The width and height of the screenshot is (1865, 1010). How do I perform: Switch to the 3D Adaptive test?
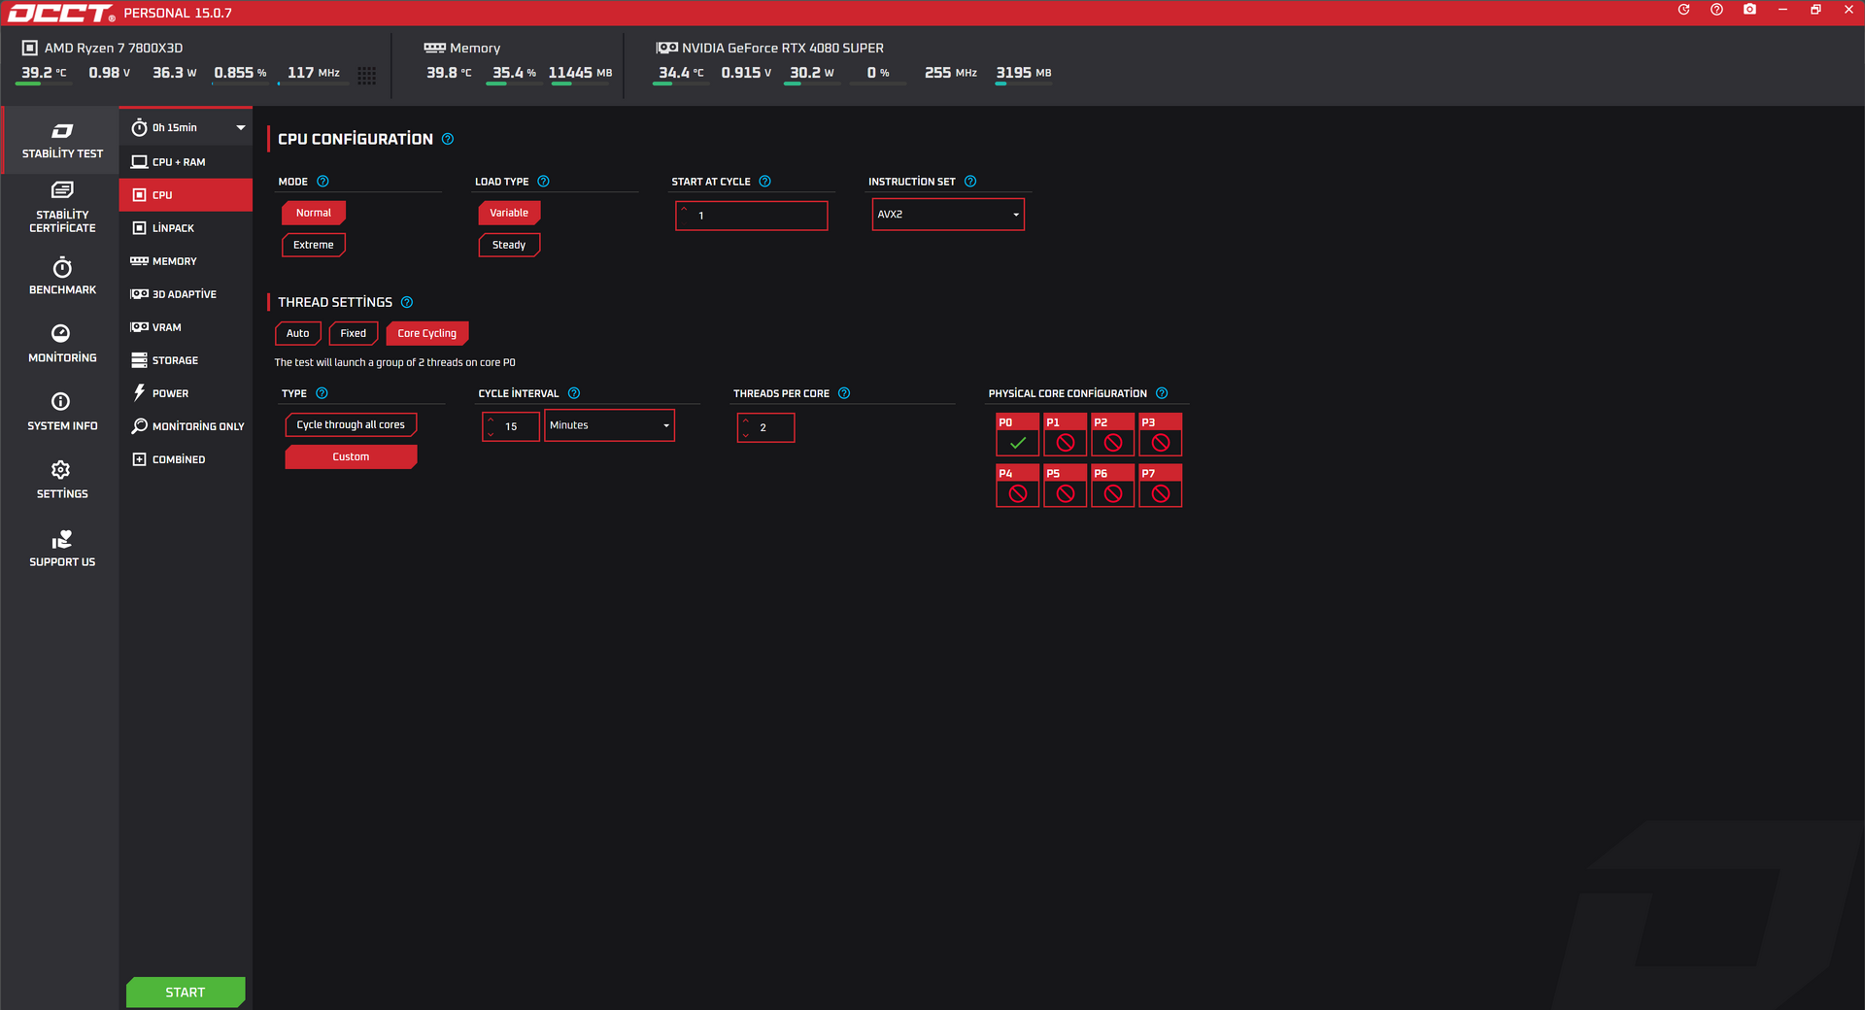[x=186, y=294]
